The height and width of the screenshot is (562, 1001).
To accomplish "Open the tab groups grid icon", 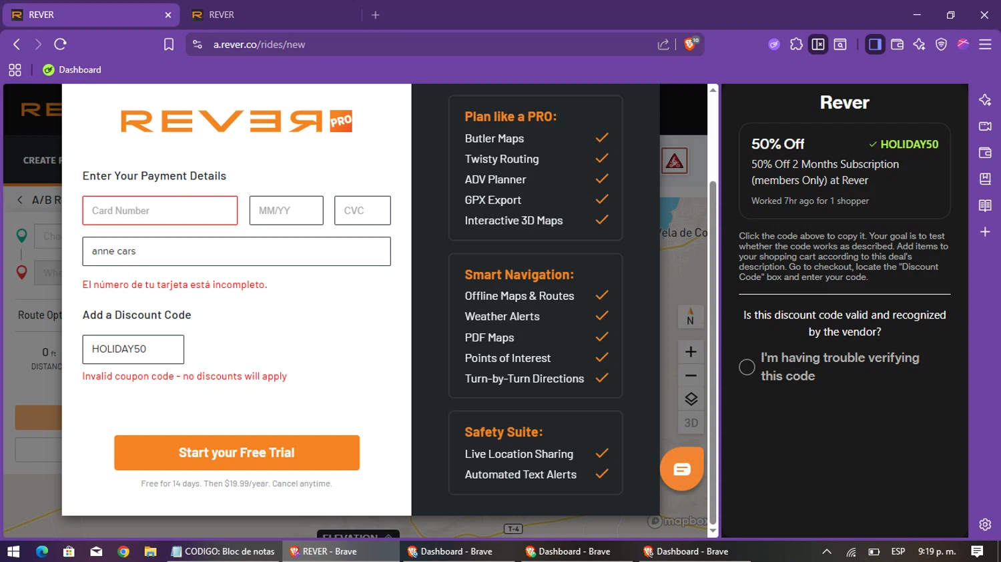I will tap(15, 69).
